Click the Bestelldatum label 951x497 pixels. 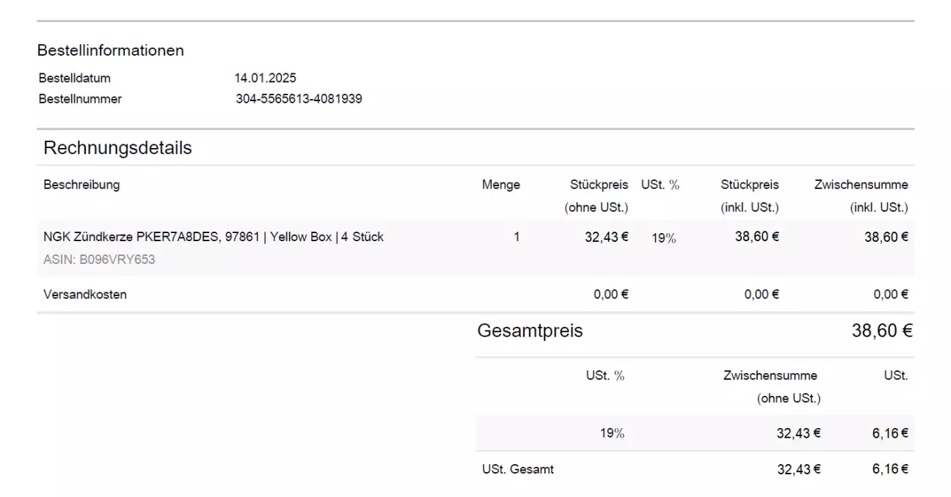[x=74, y=78]
